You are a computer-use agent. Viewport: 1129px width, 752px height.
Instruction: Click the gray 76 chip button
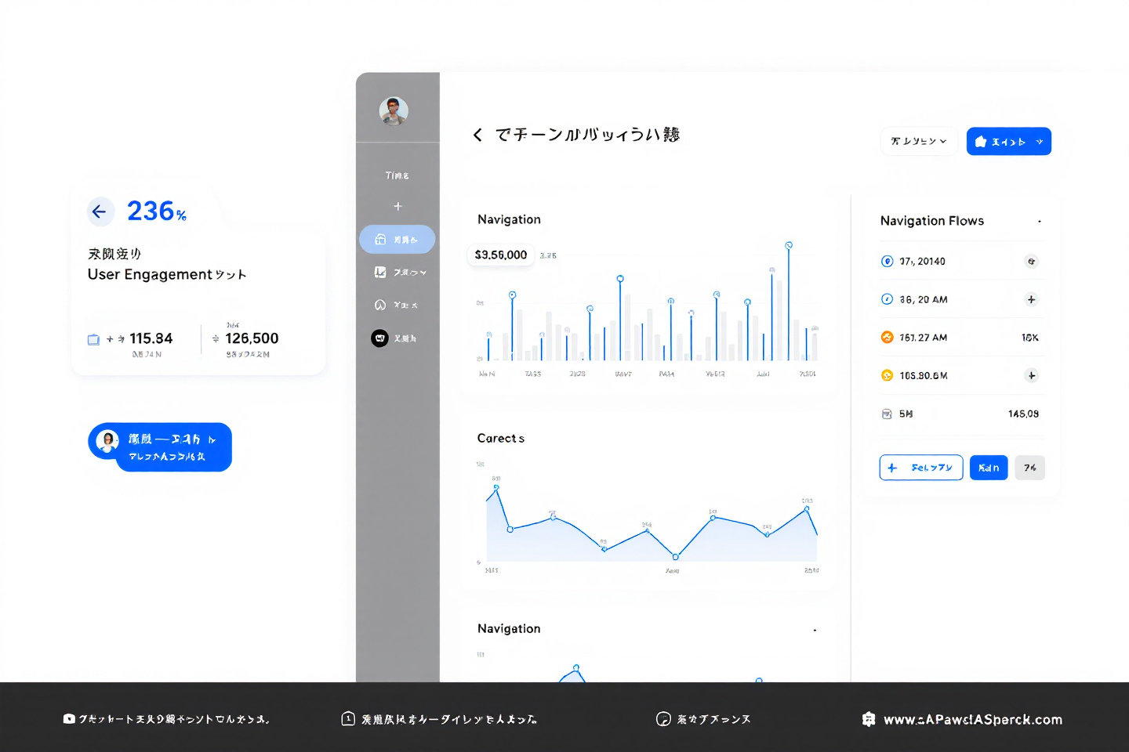(x=1029, y=468)
